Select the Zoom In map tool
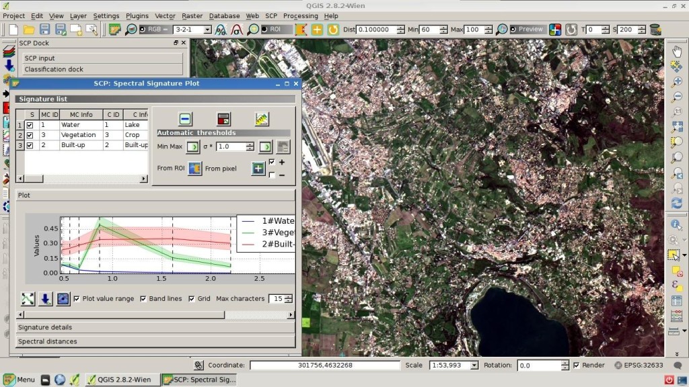Viewport: 689px width, 387px height. [677, 81]
